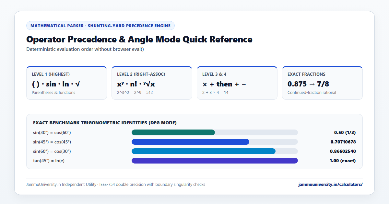The image size is (389, 204).
Task: Click the Mathematical Parser Shunting-Yard badge
Action: coord(100,26)
